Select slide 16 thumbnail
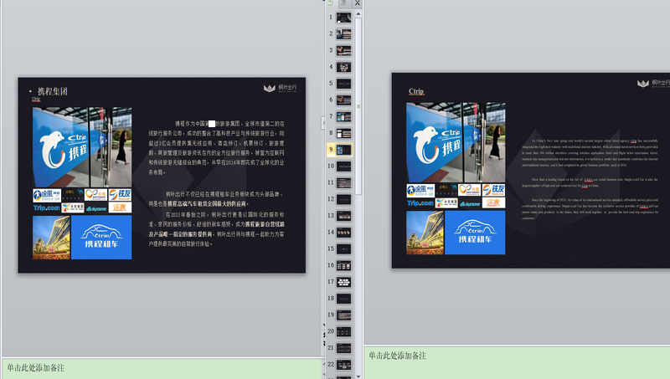Viewport: 670px width, 379px height. pos(343,265)
